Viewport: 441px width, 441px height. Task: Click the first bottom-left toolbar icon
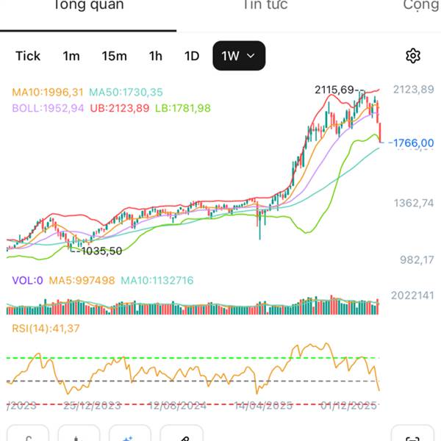point(28,435)
